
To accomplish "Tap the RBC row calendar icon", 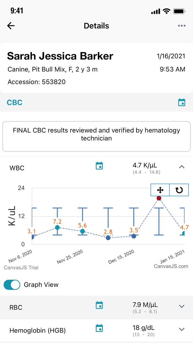I will (x=99, y=305).
